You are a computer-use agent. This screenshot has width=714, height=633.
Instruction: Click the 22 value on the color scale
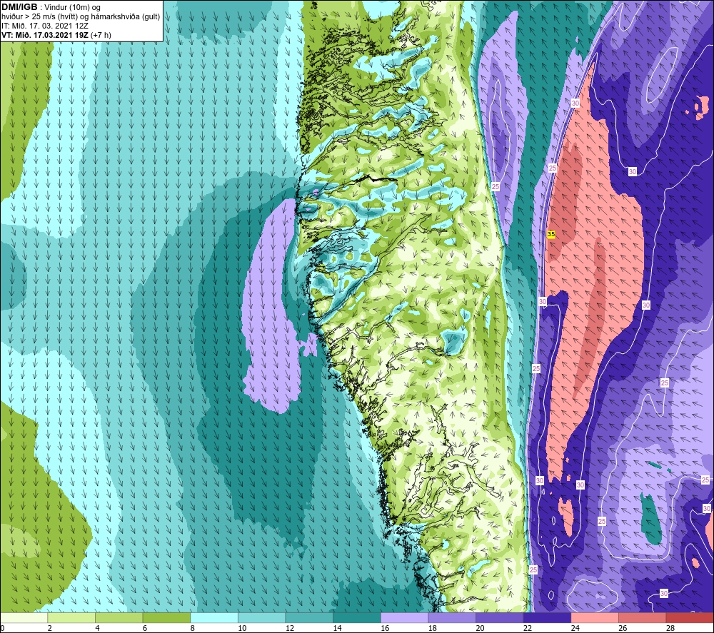pos(528,628)
